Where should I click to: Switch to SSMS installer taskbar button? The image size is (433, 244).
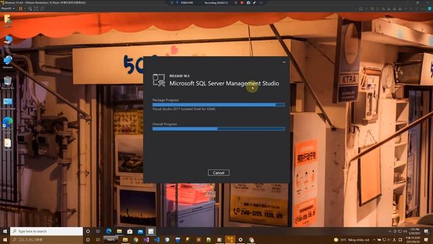(151, 231)
